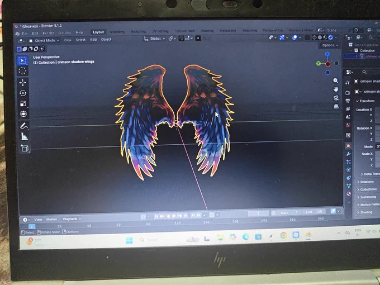Image resolution: width=380 pixels, height=285 pixels.
Task: Toggle snapping magnet in header
Action: click(181, 39)
